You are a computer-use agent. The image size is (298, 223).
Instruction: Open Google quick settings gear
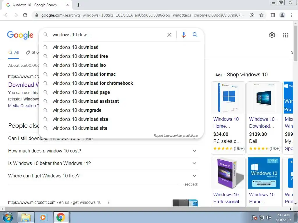(272, 35)
